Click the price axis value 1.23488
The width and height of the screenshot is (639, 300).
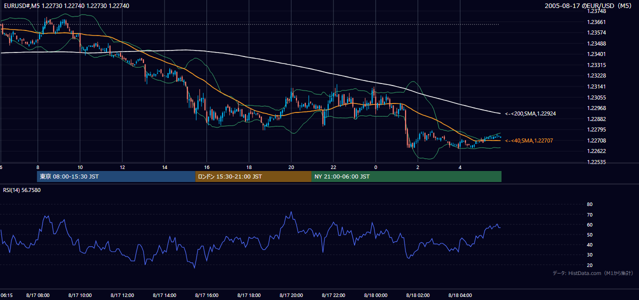point(596,43)
